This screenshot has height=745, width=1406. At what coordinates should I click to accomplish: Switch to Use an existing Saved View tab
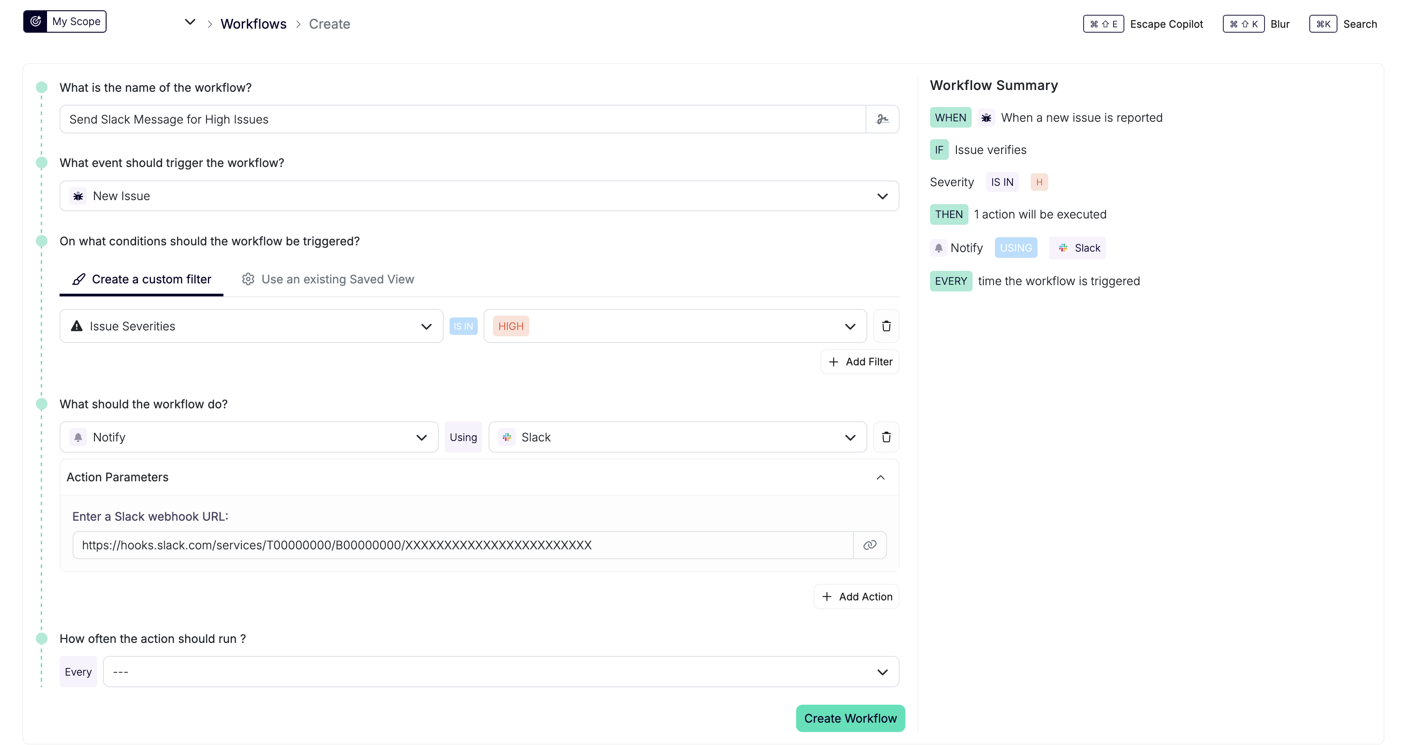point(337,279)
